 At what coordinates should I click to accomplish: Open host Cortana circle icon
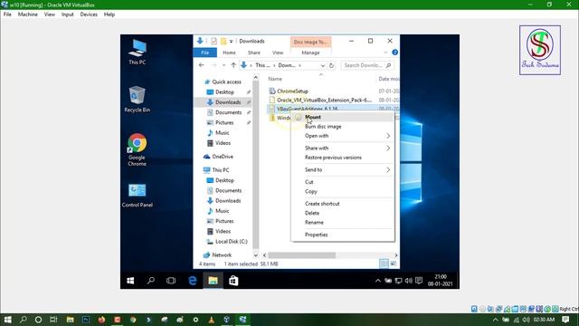[38, 320]
